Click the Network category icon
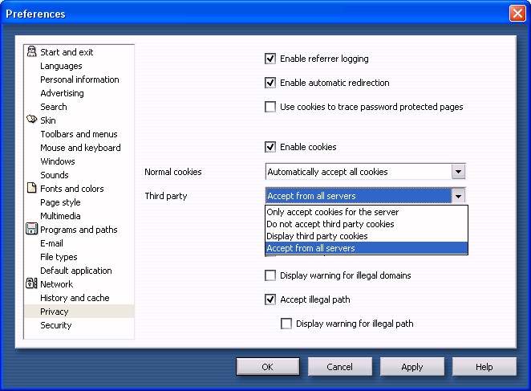 coord(32,284)
